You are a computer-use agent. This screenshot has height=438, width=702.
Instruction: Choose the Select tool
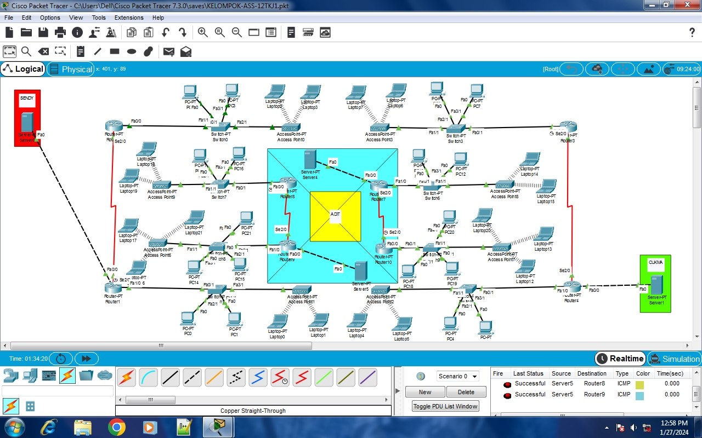tap(9, 51)
